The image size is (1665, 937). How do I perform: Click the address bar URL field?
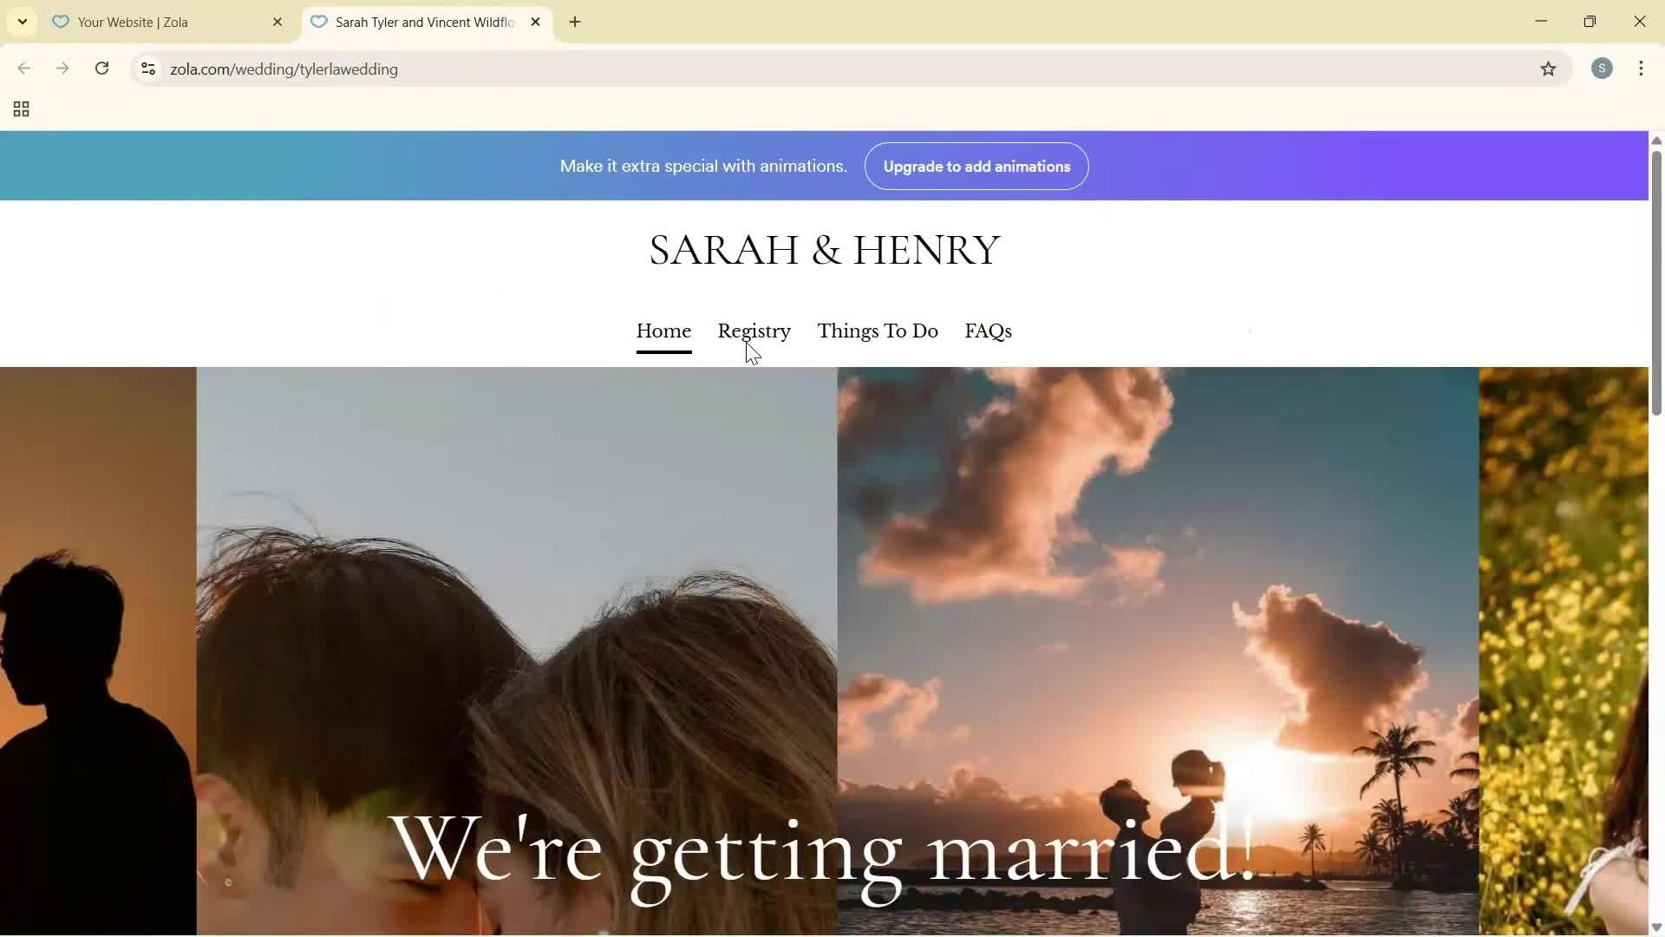(x=520, y=69)
